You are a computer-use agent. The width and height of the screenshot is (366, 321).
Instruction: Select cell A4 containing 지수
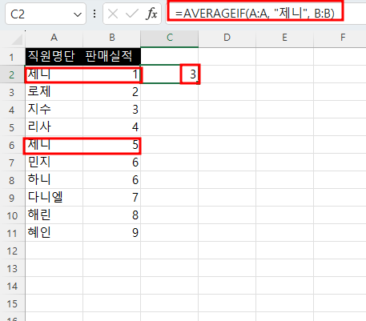pyautogui.click(x=54, y=110)
